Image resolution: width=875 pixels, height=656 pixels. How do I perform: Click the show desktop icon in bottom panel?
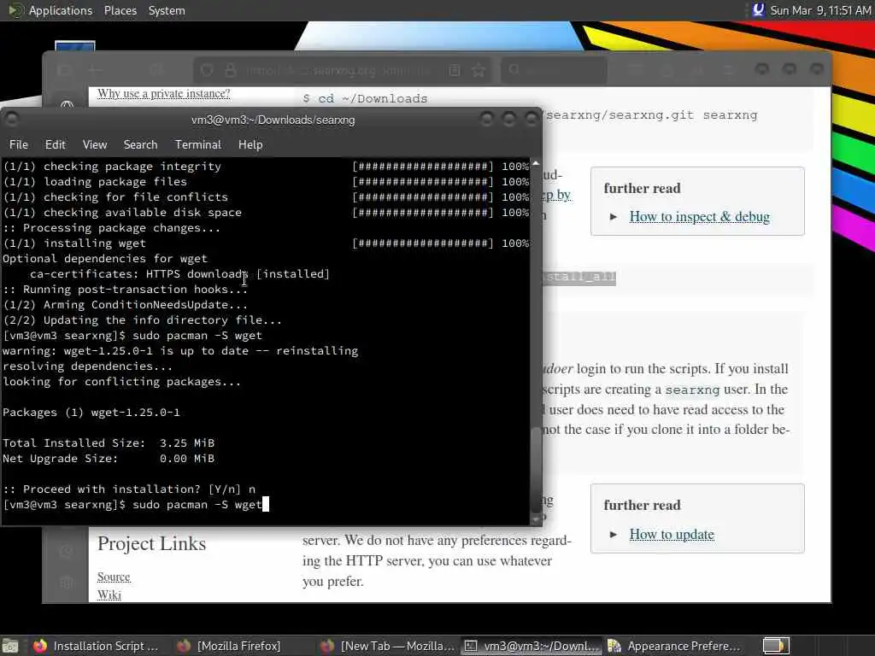coord(10,646)
